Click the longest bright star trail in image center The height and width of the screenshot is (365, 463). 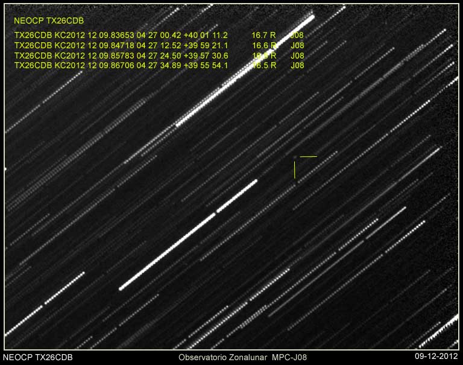click(168, 252)
